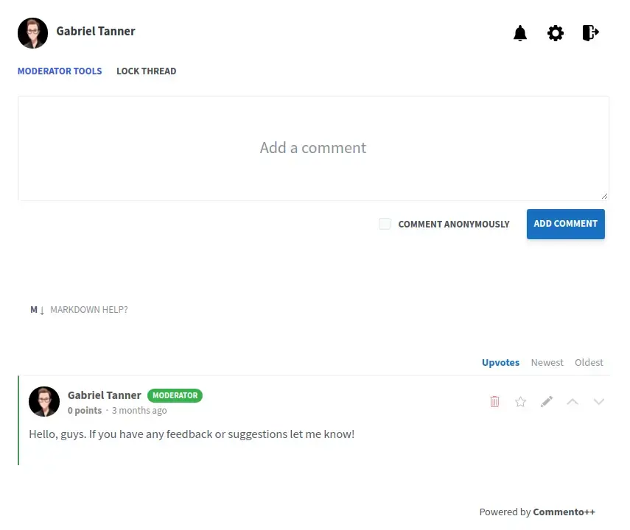The width and height of the screenshot is (630, 530).
Task: Click in the Add a comment textbox
Action: coord(313,148)
